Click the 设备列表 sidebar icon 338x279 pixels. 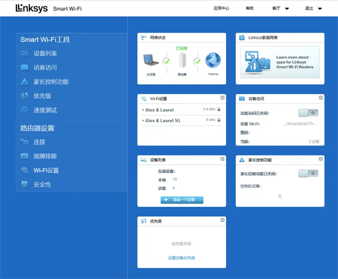click(24, 54)
